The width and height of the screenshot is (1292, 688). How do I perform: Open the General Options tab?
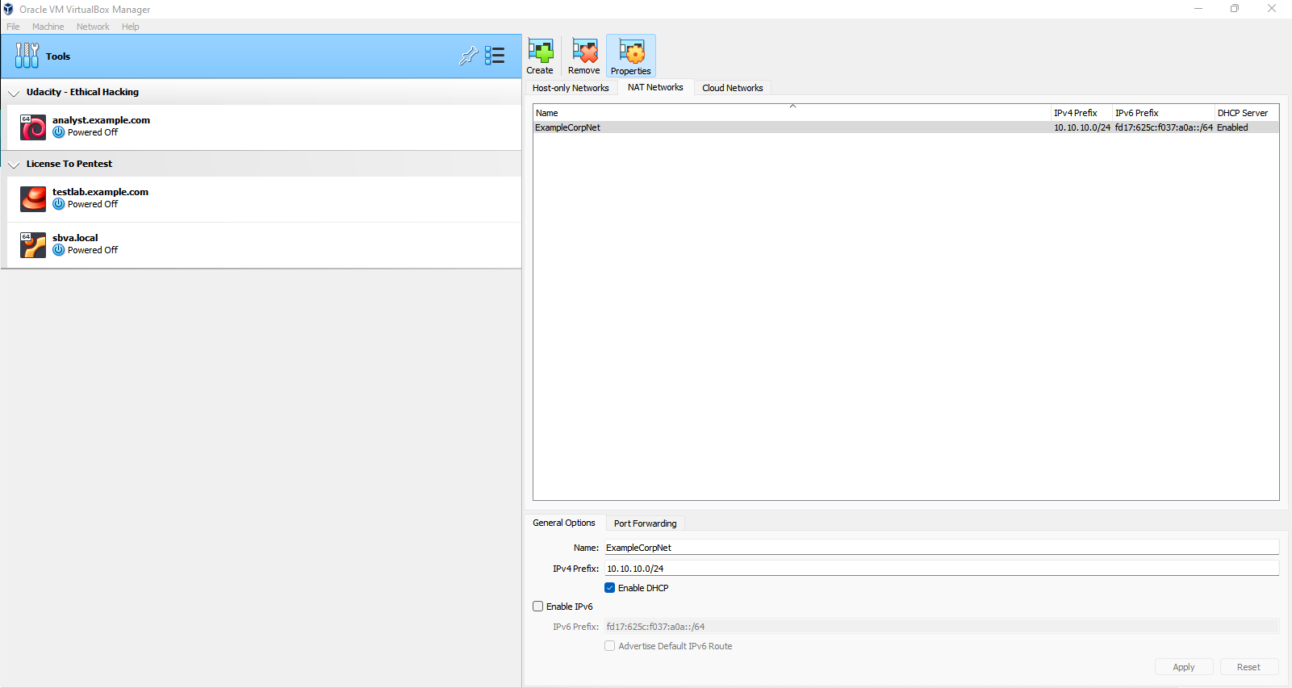click(x=564, y=523)
